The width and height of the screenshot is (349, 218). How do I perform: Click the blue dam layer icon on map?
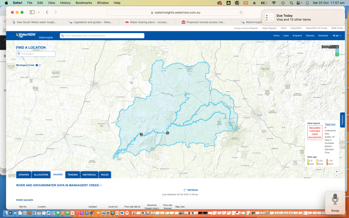click(337, 50)
